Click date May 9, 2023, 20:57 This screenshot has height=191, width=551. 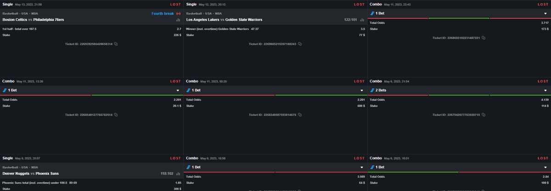28,158
